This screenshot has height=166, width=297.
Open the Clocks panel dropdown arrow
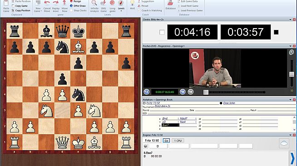(290, 20)
